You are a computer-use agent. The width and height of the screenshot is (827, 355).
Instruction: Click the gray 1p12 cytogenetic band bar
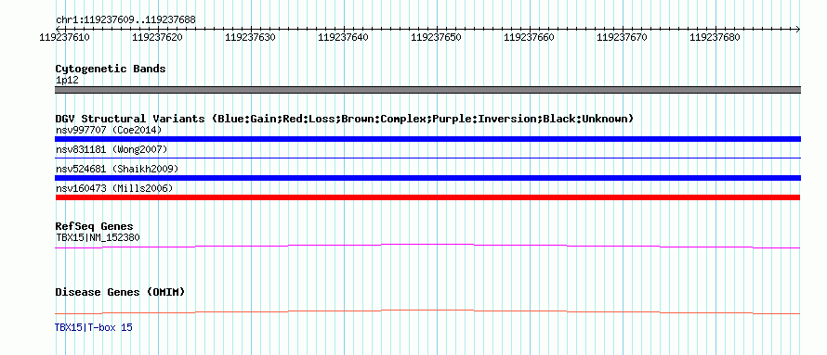427,90
